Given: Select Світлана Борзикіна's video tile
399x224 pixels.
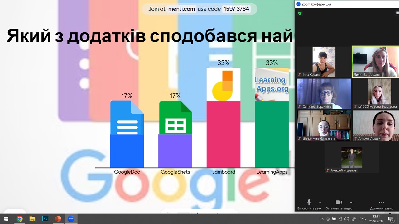Looking at the screenshot, I should click(x=324, y=94).
